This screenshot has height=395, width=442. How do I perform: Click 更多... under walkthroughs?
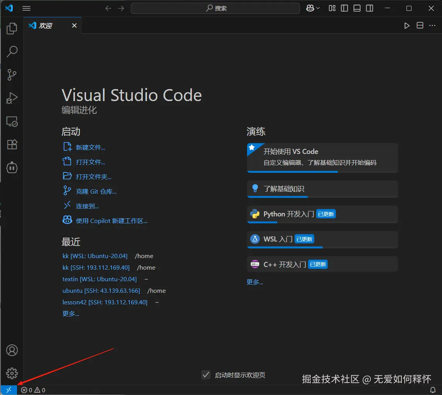click(x=255, y=282)
